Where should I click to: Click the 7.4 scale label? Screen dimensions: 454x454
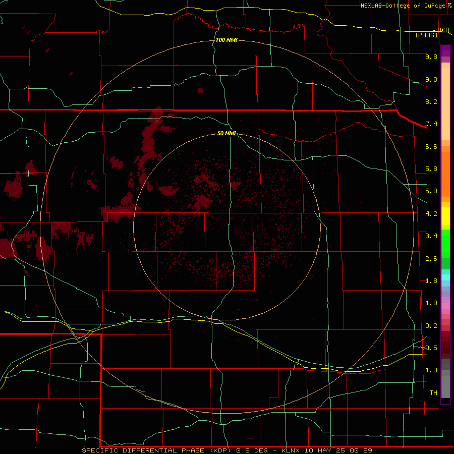[x=431, y=124]
